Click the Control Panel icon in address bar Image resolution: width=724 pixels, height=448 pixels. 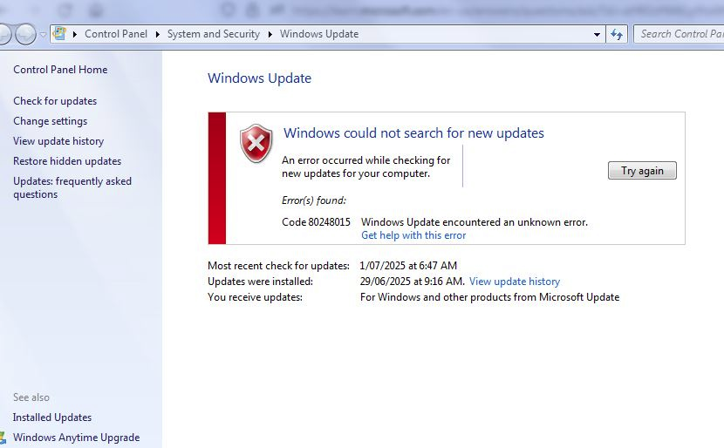tap(59, 34)
